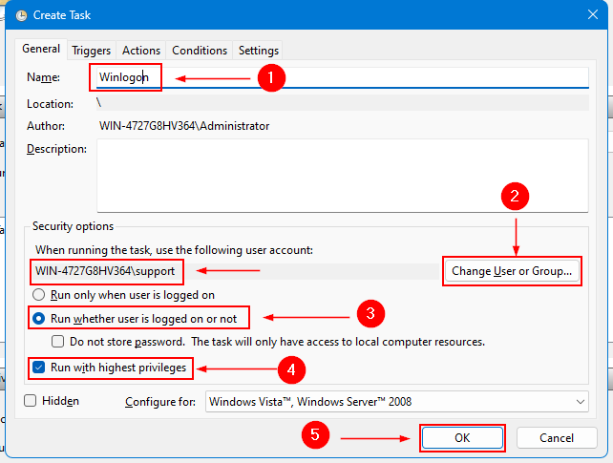
Task: Go to the Actions tab
Action: 141,51
